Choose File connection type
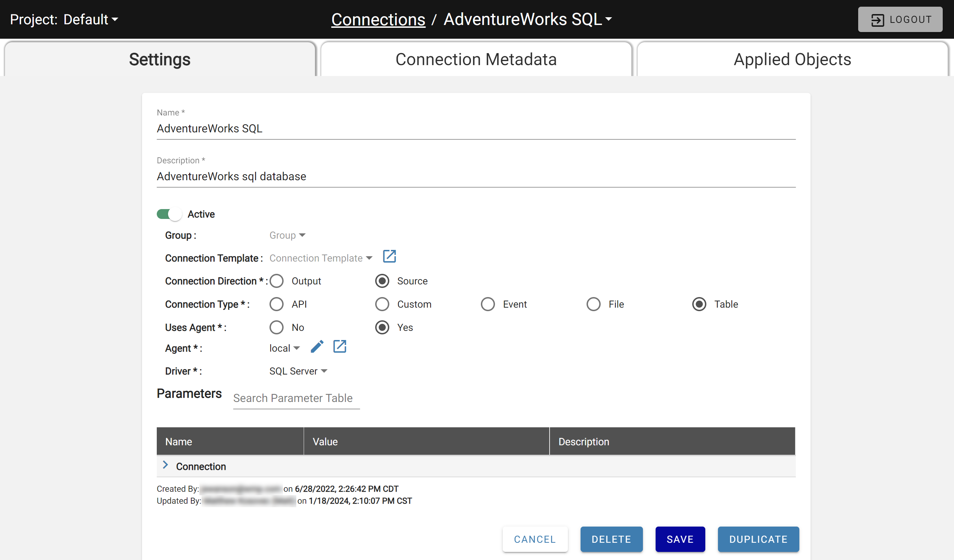The height and width of the screenshot is (560, 954). 593,304
